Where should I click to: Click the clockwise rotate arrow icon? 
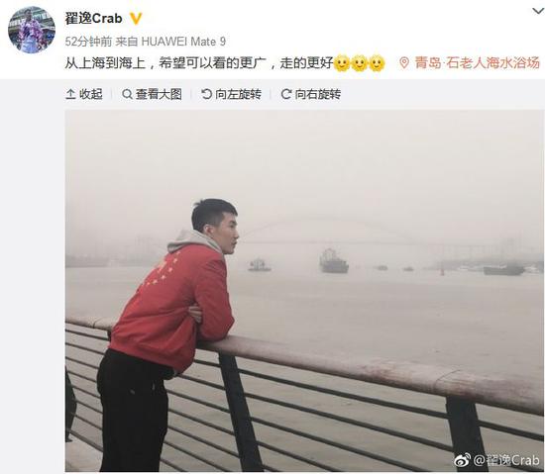286,94
